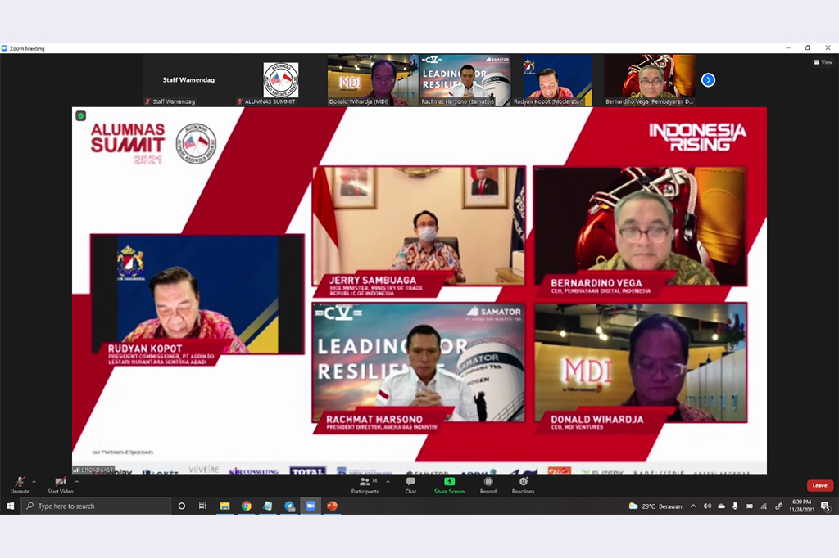Click the green Share Screen icon
Image resolution: width=839 pixels, height=558 pixels.
point(449,482)
